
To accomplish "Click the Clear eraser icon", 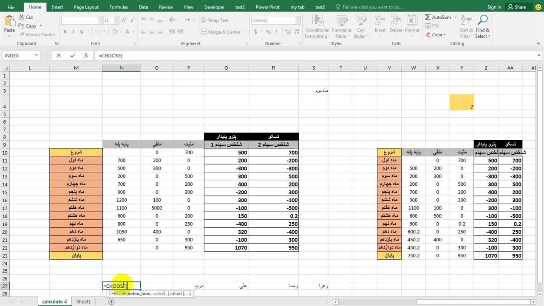I will click(428, 35).
